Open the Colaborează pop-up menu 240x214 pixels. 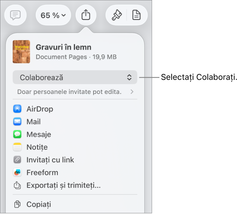75,77
